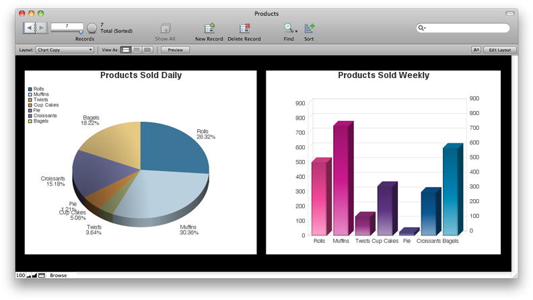This screenshot has width=533, height=300.
Task: Click the Show All icon
Action: click(x=165, y=28)
